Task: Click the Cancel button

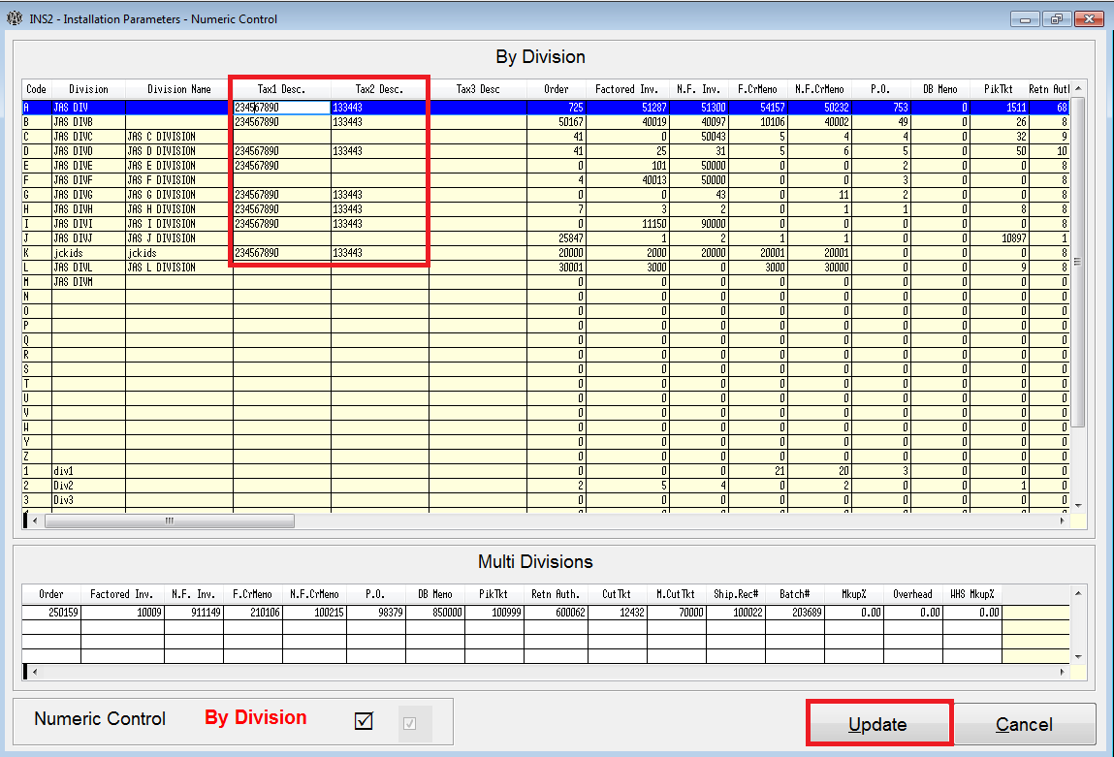Action: 1024,724
